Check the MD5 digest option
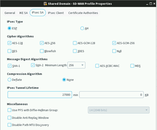157x130 pixels. coord(132,66)
